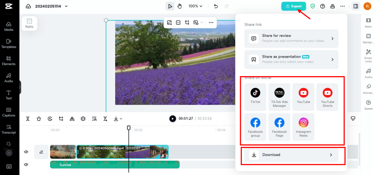The image size is (374, 175).
Task: Open the right-side Audio properties tab
Action: pos(368,73)
